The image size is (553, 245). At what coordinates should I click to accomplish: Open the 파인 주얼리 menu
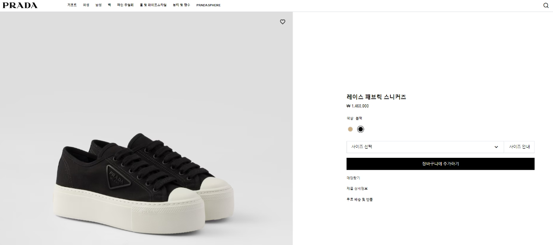pyautogui.click(x=125, y=5)
